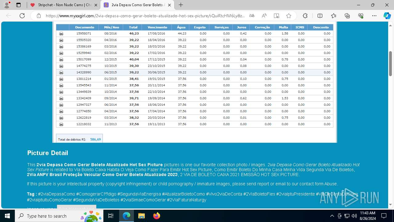Click the printer icon for document 15259940
The image size is (394, 222).
[x=61, y=53]
